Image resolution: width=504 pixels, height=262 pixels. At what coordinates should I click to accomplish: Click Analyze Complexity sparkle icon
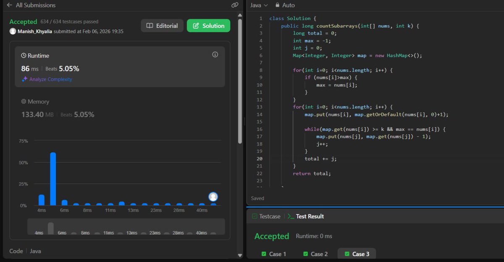point(25,79)
